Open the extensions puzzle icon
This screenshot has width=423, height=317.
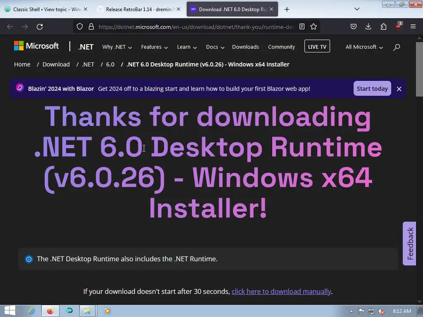point(383,26)
